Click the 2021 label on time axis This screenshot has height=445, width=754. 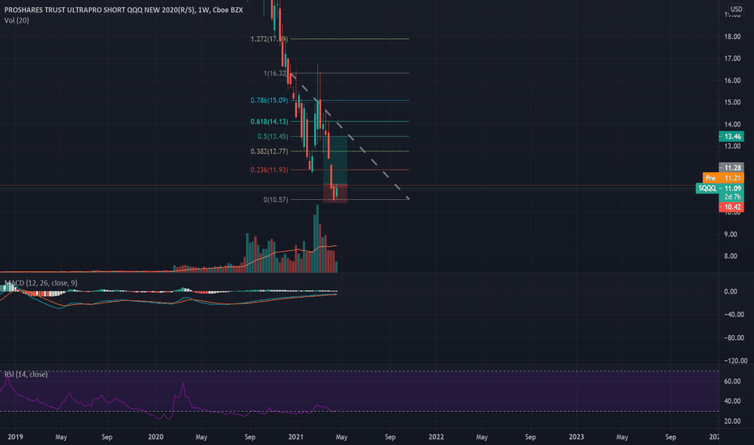click(296, 437)
